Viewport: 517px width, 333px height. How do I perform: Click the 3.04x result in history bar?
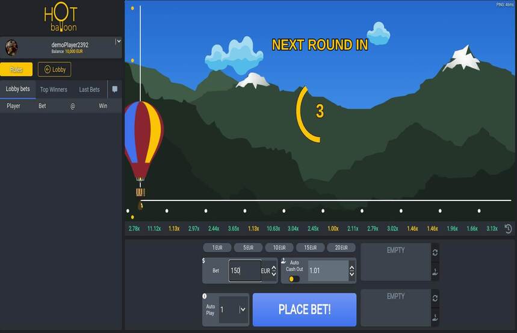pyautogui.click(x=293, y=228)
